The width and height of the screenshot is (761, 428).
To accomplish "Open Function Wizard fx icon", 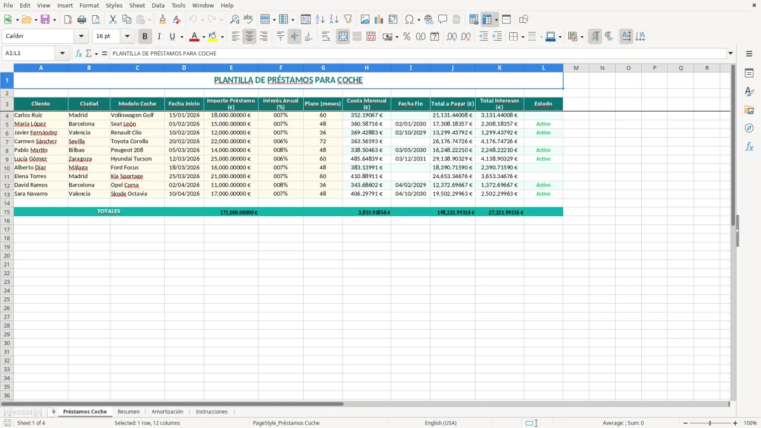I will tap(79, 53).
